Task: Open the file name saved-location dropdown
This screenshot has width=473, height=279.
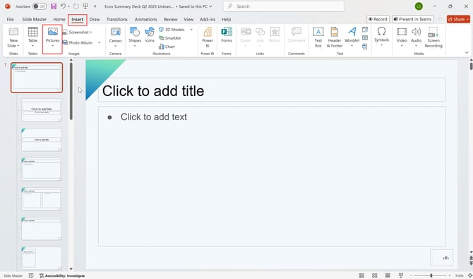Action: (x=210, y=6)
